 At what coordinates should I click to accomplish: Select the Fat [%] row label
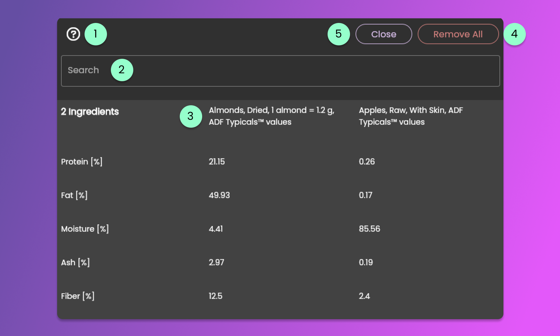(x=74, y=195)
